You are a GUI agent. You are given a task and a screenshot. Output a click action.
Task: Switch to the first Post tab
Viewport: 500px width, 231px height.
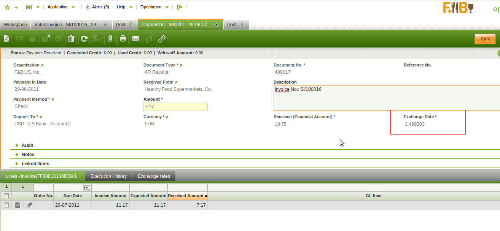click(x=121, y=25)
